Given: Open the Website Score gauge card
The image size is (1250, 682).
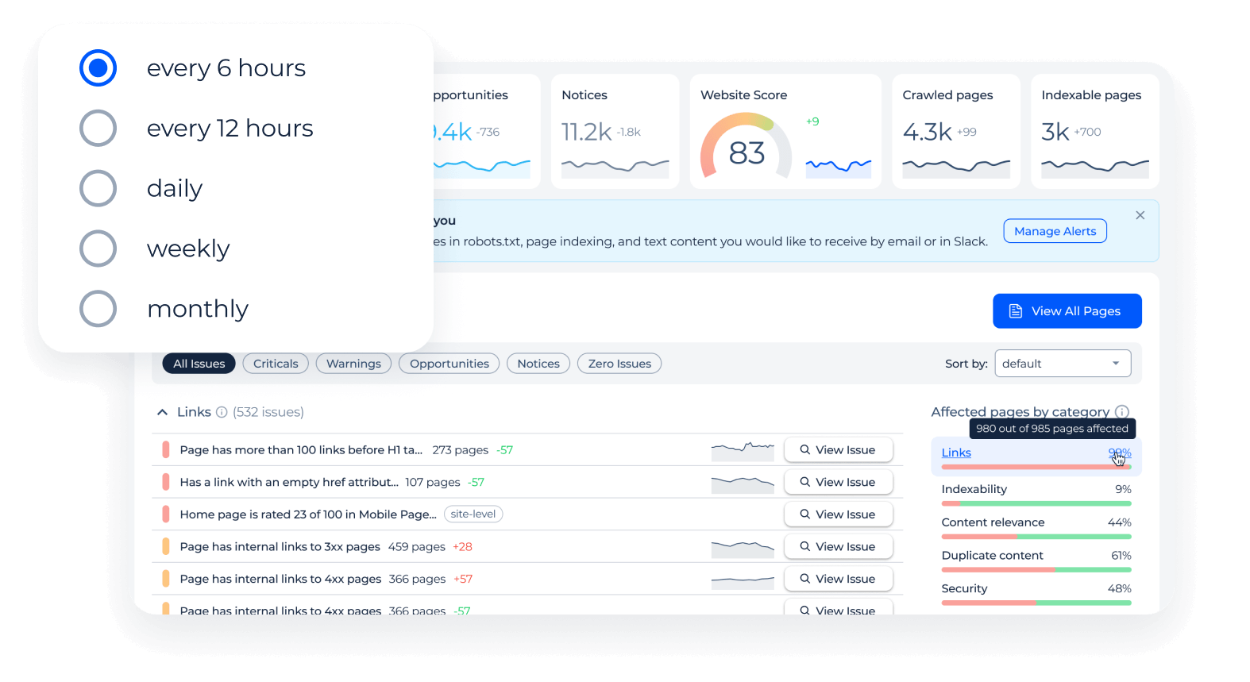Looking at the screenshot, I should pyautogui.click(x=785, y=132).
